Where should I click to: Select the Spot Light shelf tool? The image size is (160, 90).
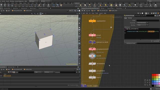point(85,5)
